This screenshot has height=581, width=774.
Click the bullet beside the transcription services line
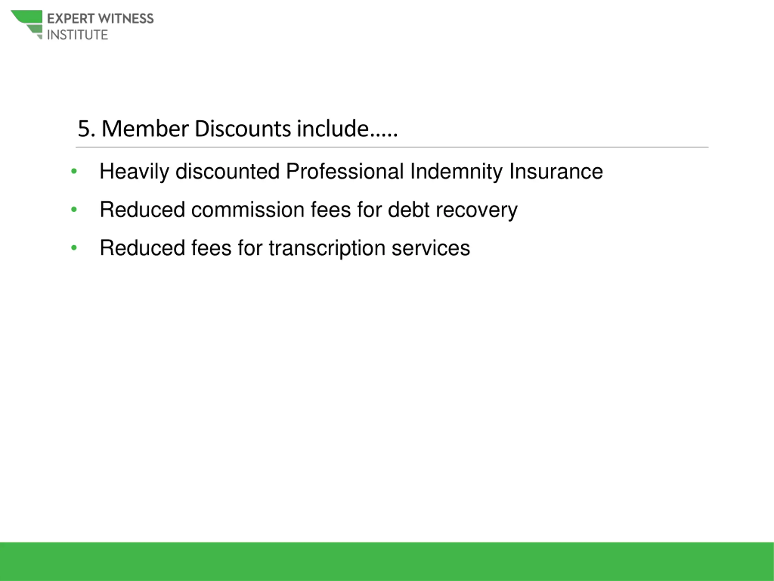(74, 248)
